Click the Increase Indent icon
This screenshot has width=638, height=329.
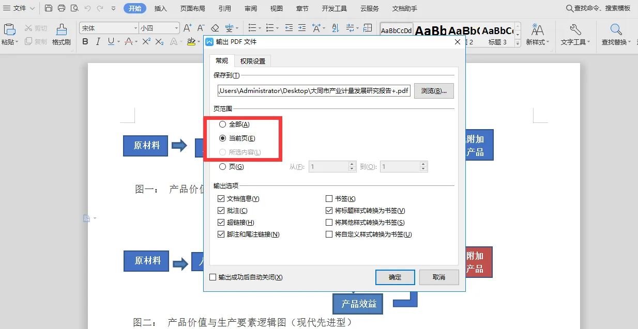302,28
